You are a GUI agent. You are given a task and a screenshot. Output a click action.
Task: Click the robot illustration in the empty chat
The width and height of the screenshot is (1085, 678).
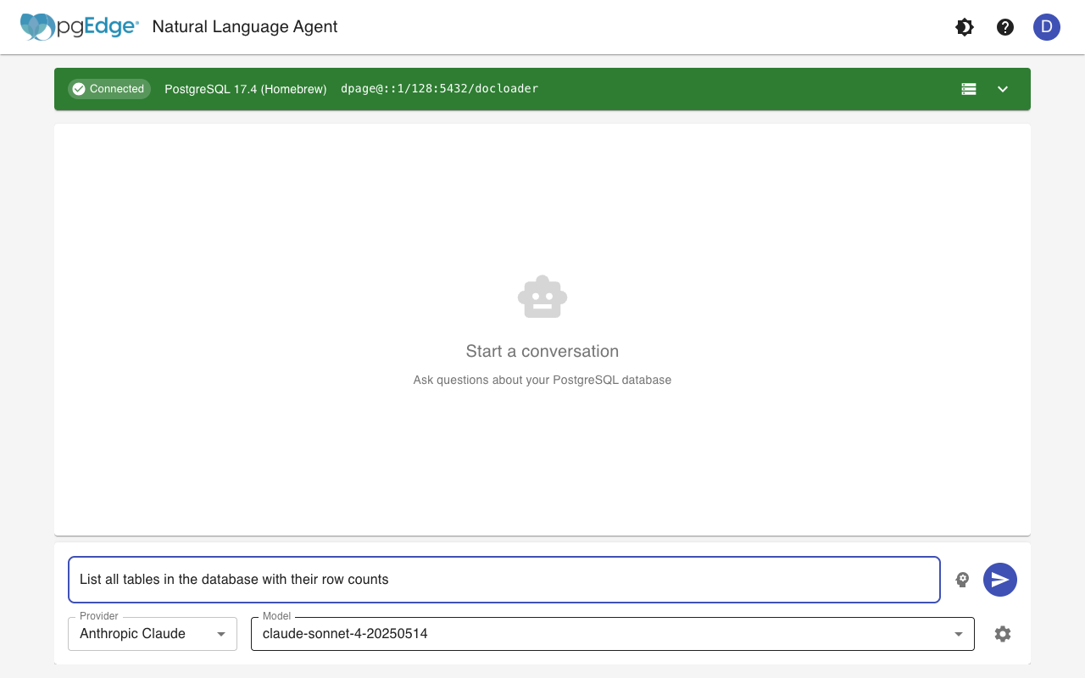542,297
